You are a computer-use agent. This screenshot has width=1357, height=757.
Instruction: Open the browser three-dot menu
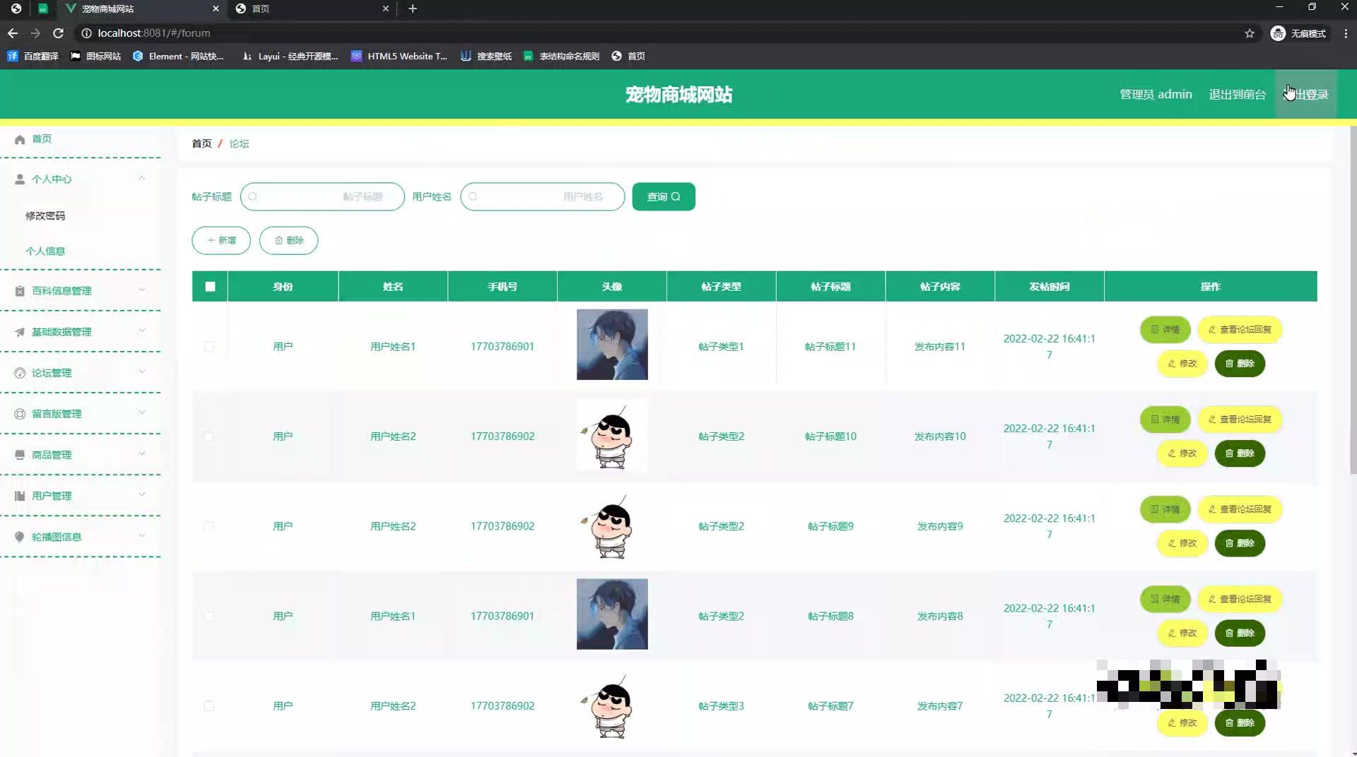pos(1346,33)
